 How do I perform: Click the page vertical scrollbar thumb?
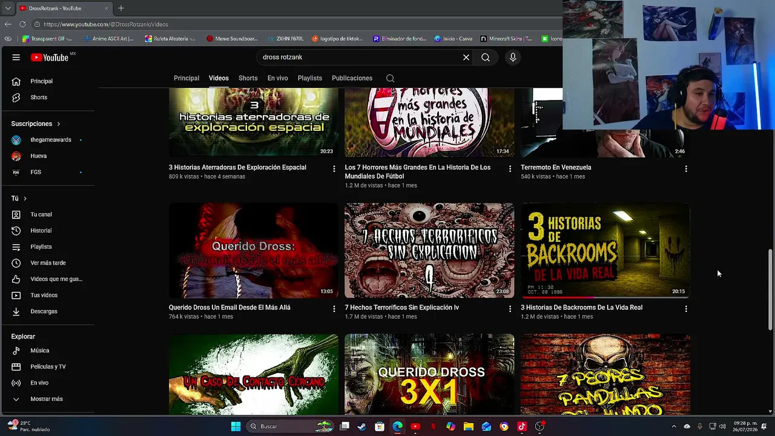[771, 289]
